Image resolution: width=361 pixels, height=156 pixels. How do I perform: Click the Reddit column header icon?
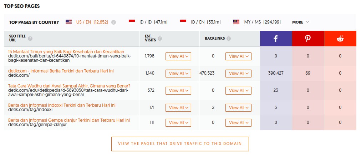click(x=340, y=39)
